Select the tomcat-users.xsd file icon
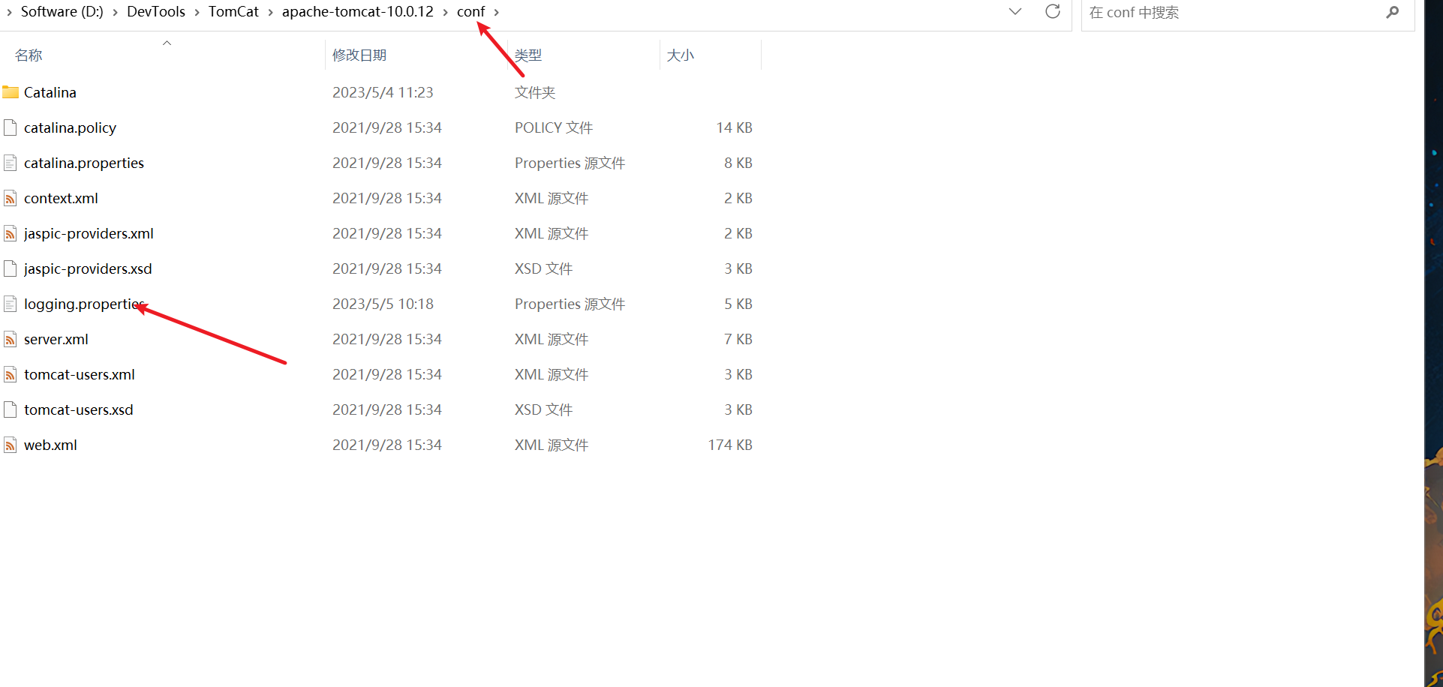The image size is (1443, 687). [11, 409]
